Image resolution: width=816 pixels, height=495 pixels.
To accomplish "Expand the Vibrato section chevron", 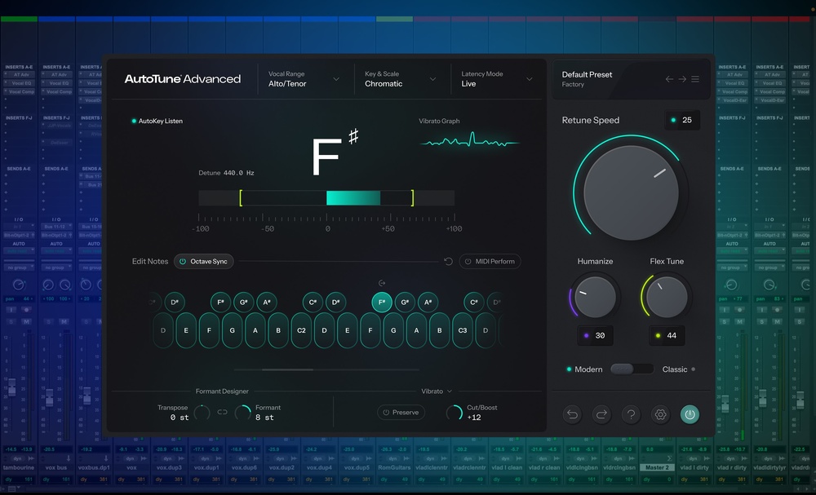I will 450,391.
